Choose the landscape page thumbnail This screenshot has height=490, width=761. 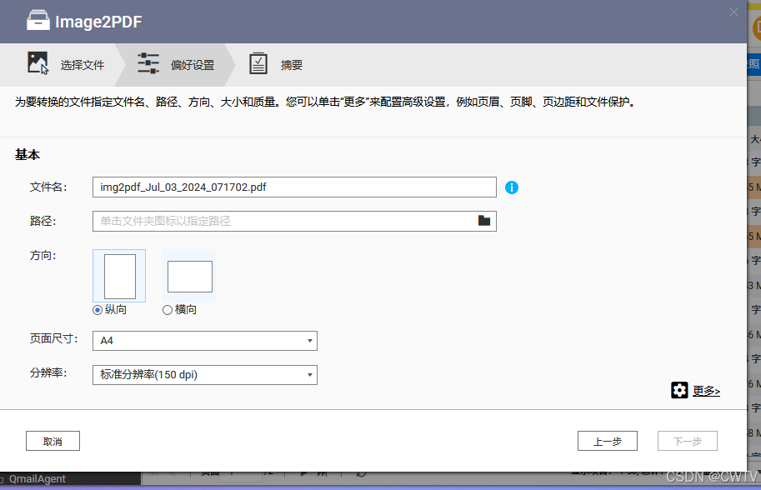(x=189, y=276)
